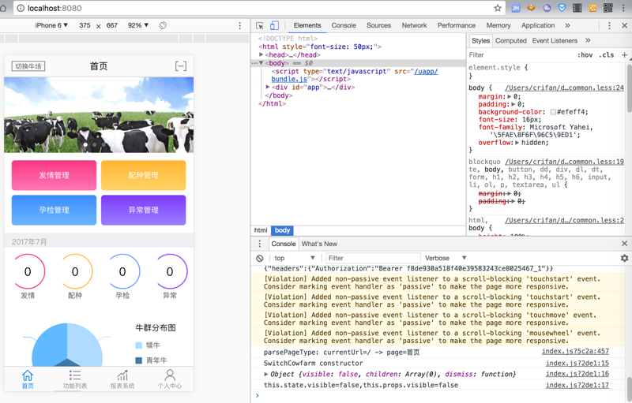The height and width of the screenshot is (403, 632).
Task: Open index.js?5c2a:457 console source link
Action: coord(575,351)
